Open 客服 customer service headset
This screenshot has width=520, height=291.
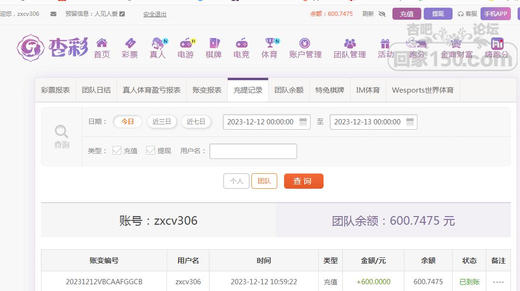[467, 14]
